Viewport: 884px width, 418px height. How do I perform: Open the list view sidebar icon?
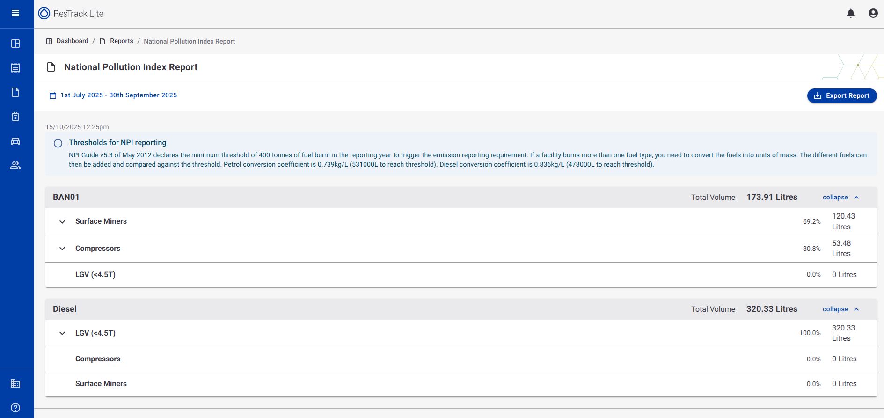[15, 68]
